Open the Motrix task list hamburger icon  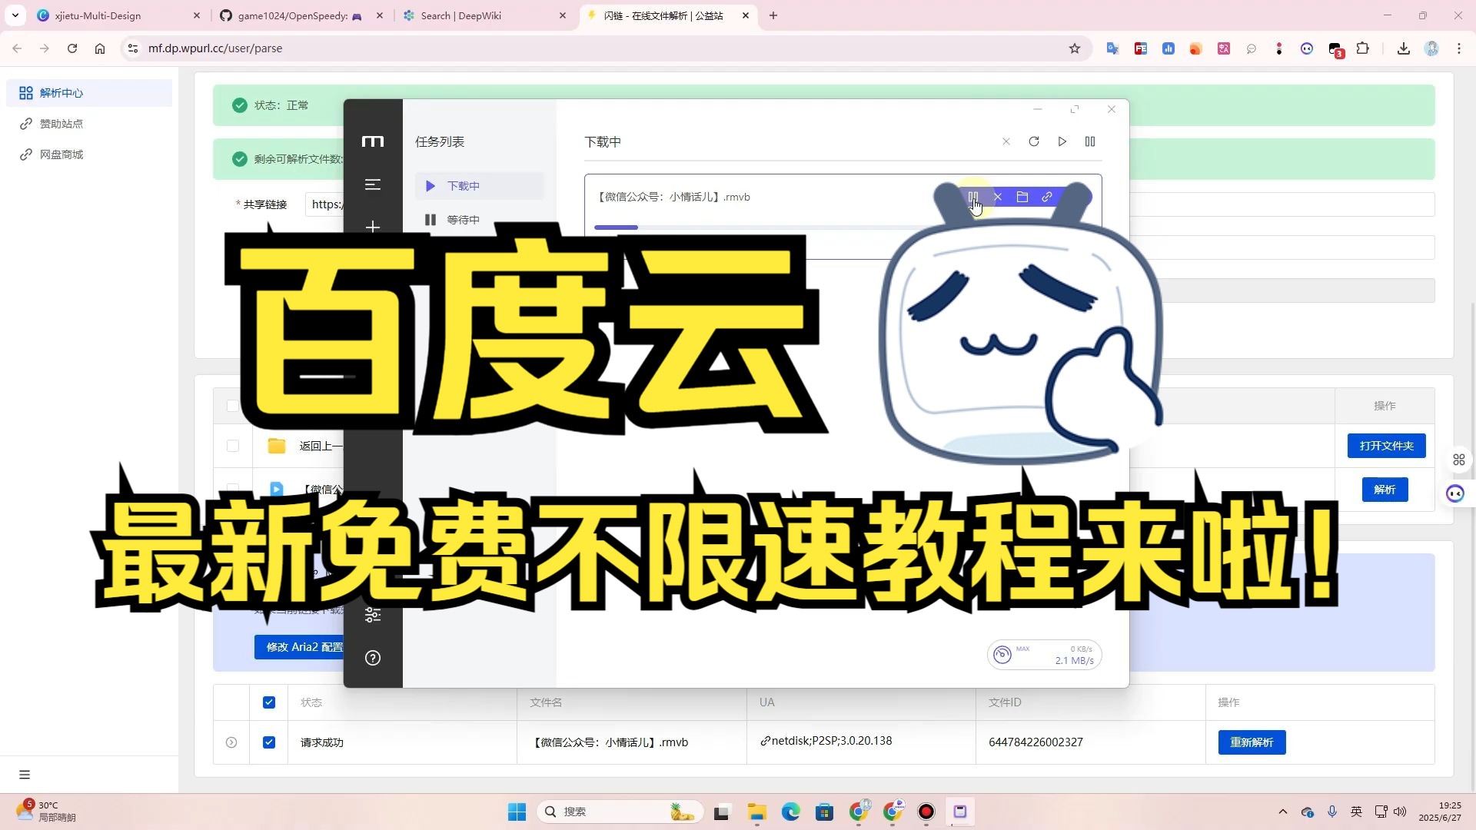[373, 184]
